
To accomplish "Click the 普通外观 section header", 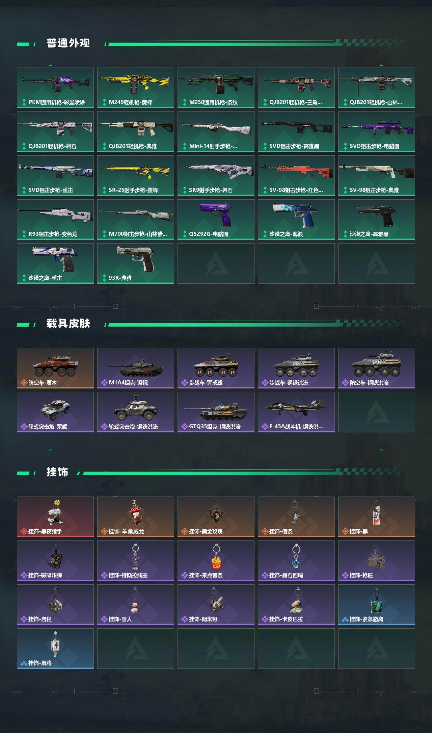I will point(68,43).
